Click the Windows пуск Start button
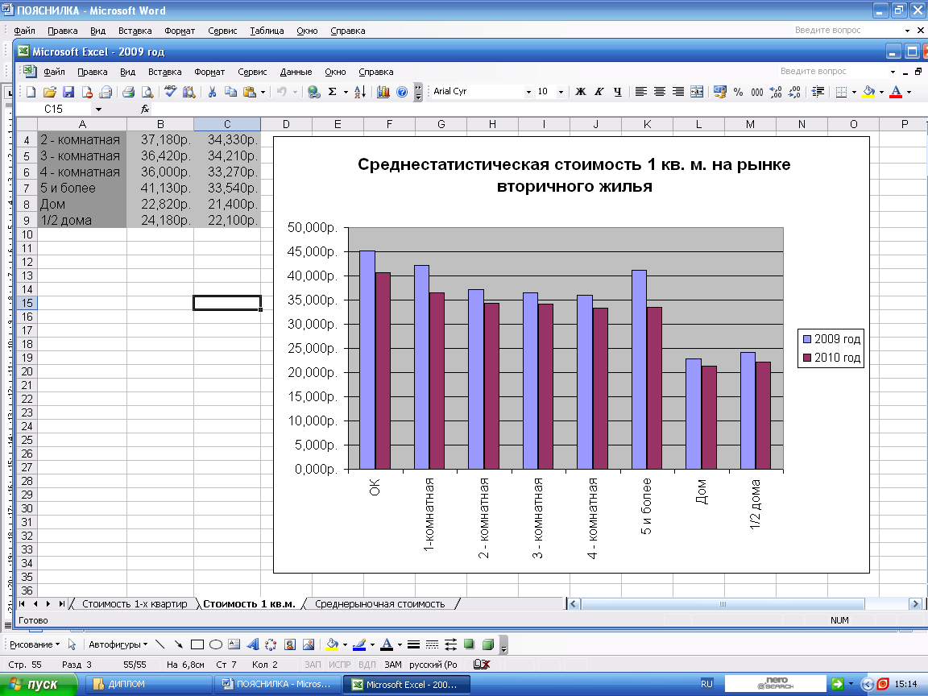 pyautogui.click(x=39, y=684)
